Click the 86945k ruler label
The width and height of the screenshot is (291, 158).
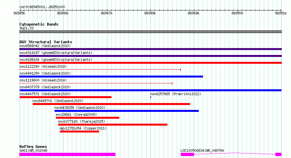point(19,13)
